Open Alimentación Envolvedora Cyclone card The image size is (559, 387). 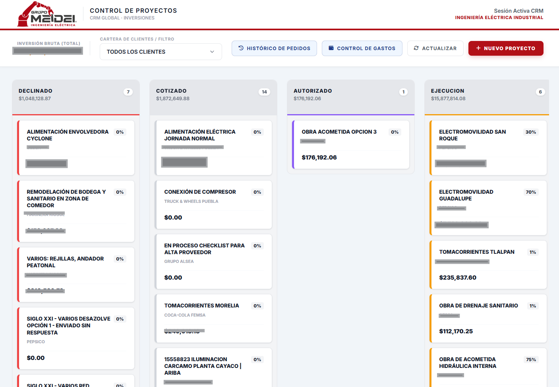click(x=75, y=148)
